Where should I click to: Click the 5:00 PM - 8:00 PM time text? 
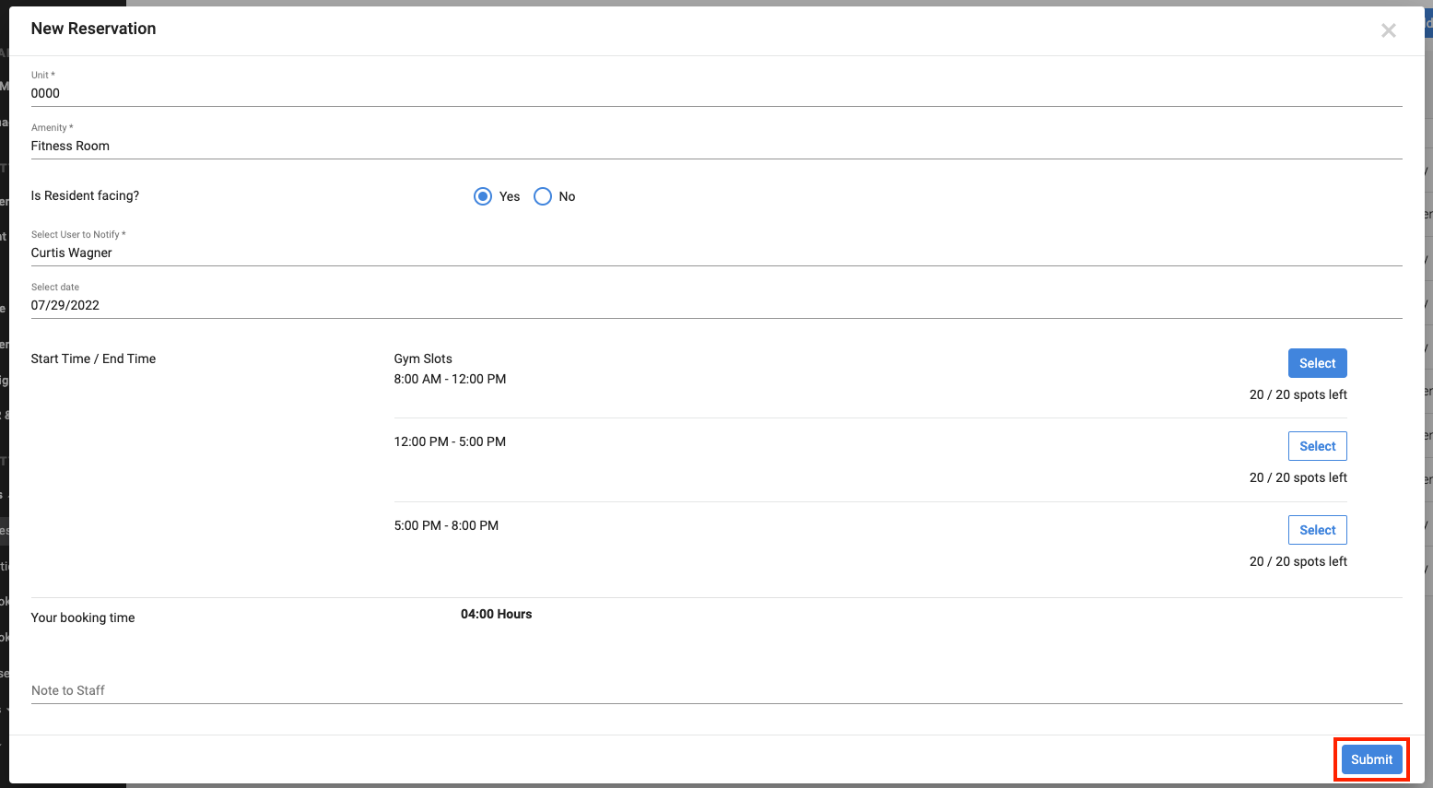(x=446, y=525)
